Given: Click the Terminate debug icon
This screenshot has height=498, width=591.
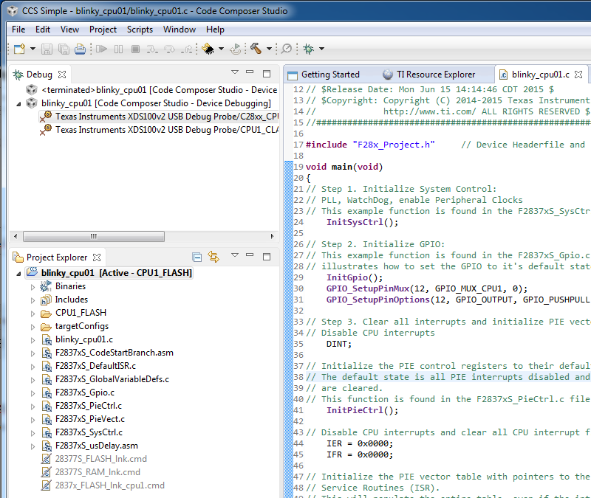Looking at the screenshot, I should (x=136, y=49).
